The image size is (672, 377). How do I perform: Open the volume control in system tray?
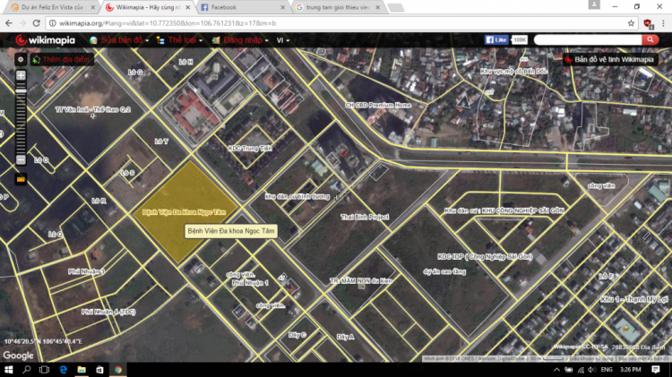click(592, 369)
